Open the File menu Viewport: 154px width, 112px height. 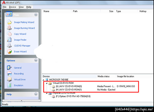tap(5, 7)
